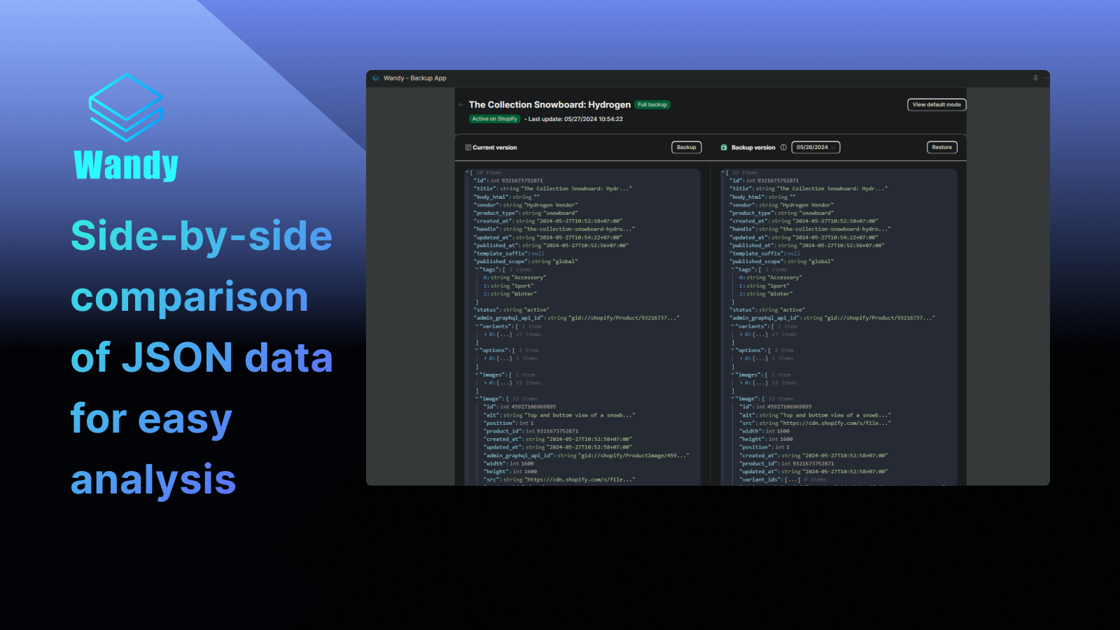The height and width of the screenshot is (630, 1120).
Task: Click the Backup button
Action: pos(685,147)
